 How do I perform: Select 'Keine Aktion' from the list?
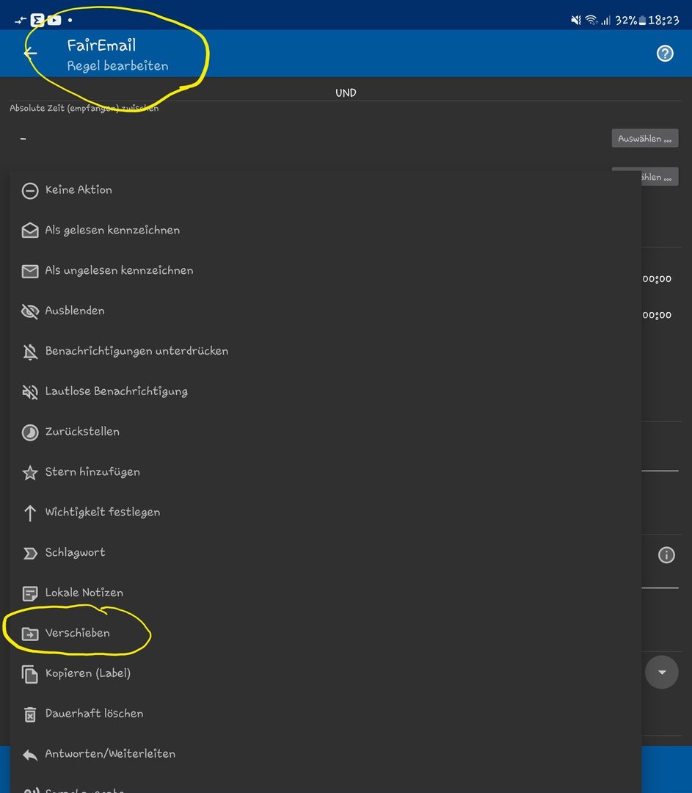(x=79, y=190)
